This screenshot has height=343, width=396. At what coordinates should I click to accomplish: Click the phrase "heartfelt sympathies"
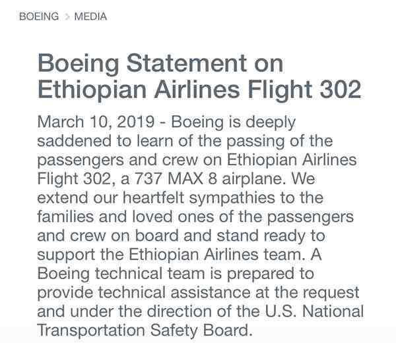(x=199, y=198)
